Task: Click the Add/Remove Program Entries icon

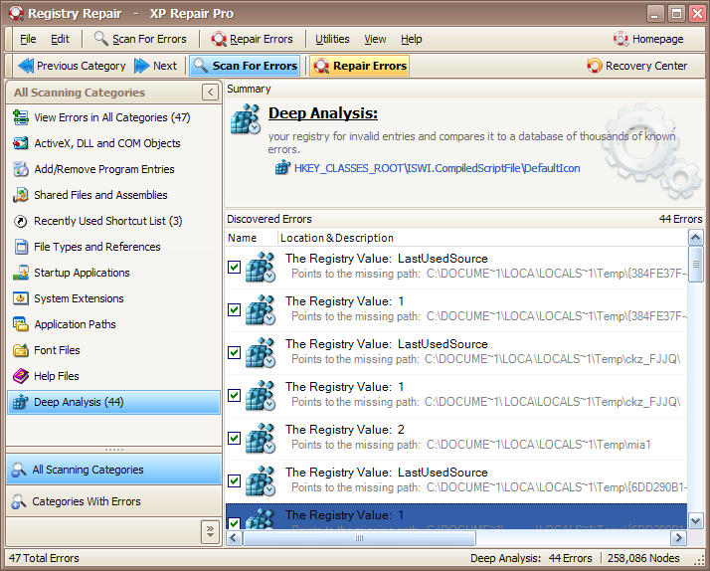Action: click(20, 169)
